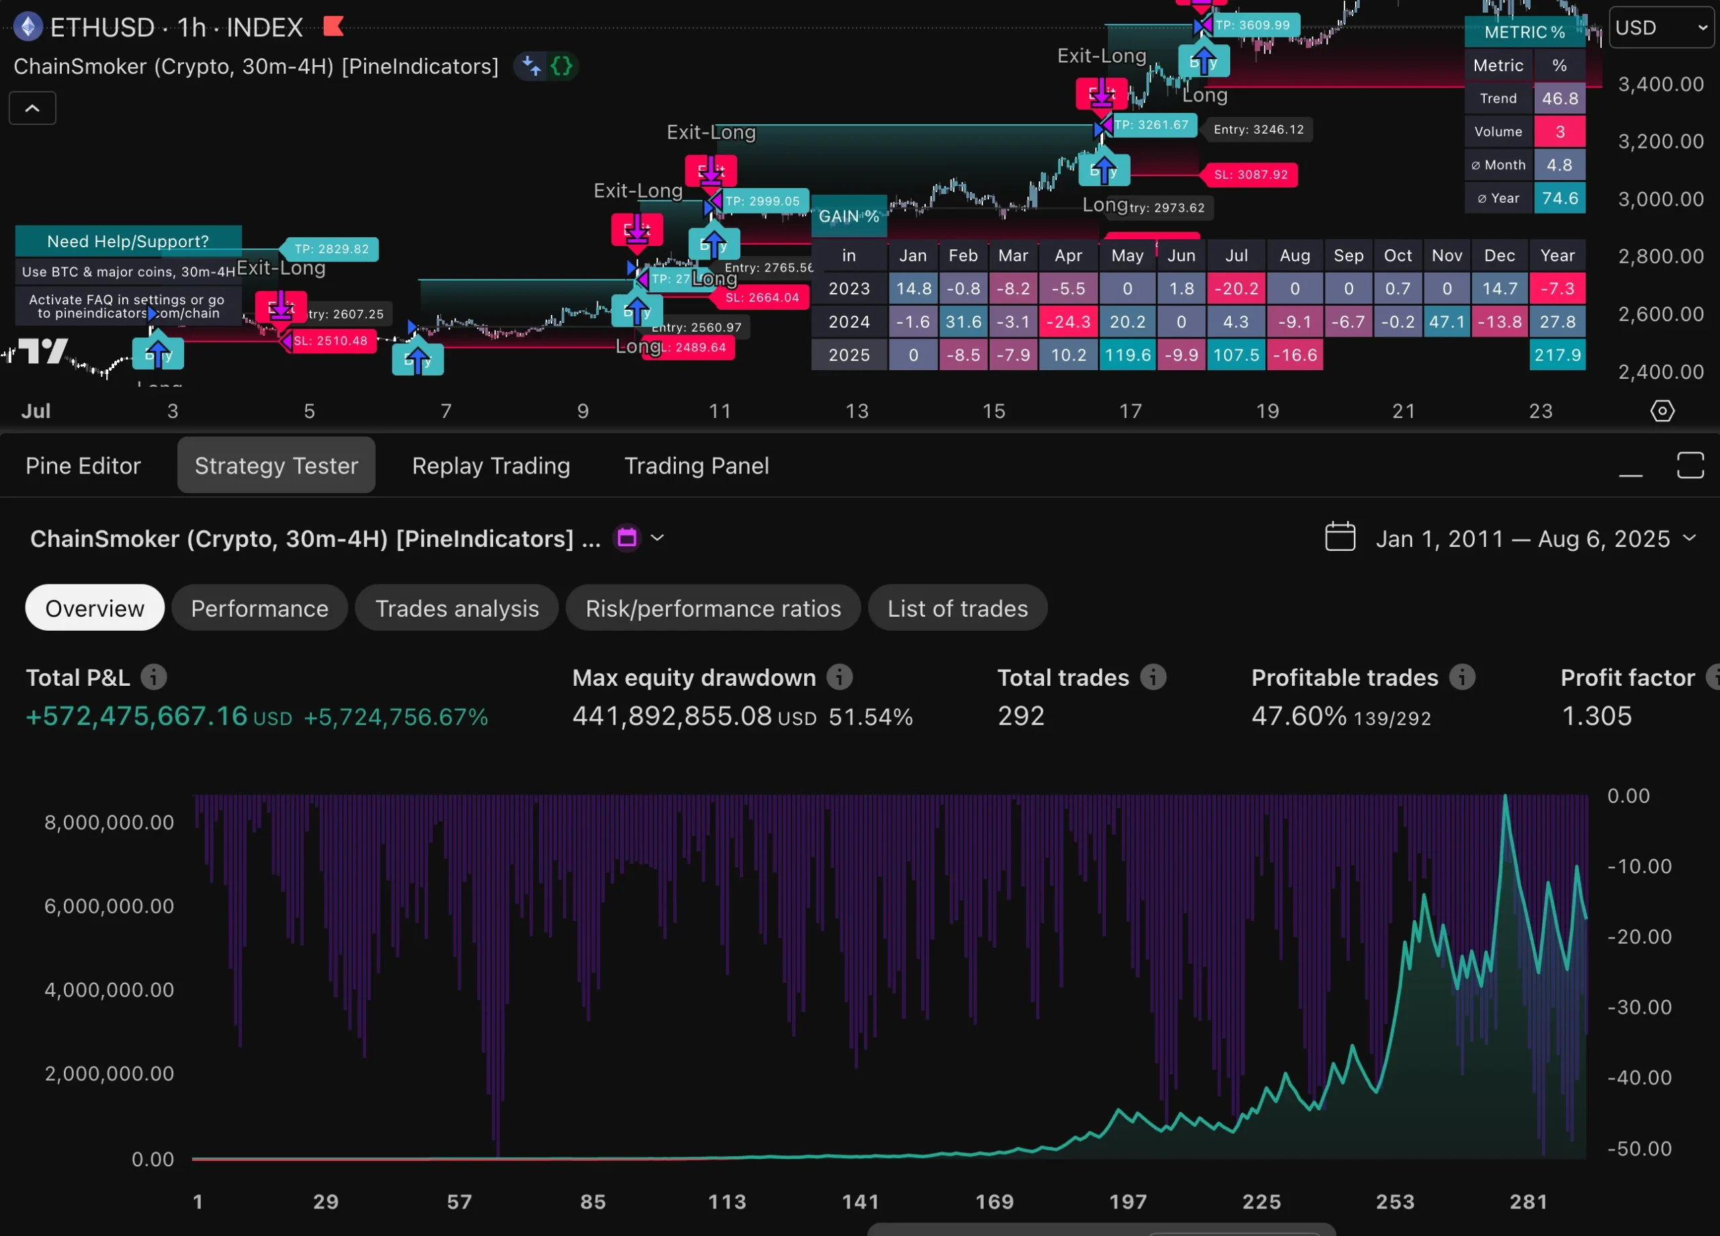
Task: Click the GAIN % table header
Action: click(x=849, y=216)
